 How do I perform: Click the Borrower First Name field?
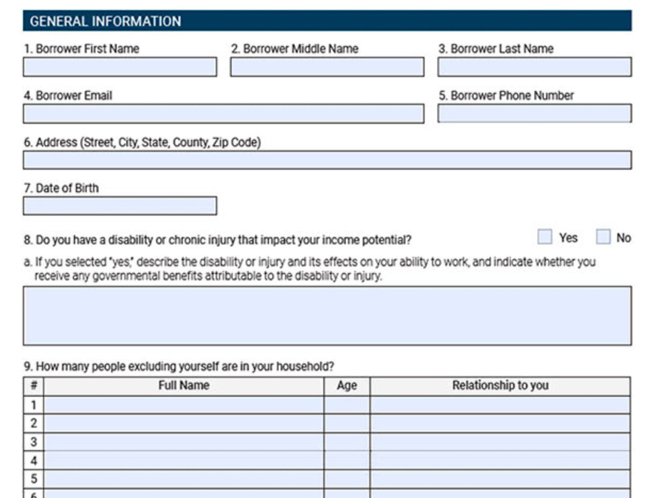point(120,66)
